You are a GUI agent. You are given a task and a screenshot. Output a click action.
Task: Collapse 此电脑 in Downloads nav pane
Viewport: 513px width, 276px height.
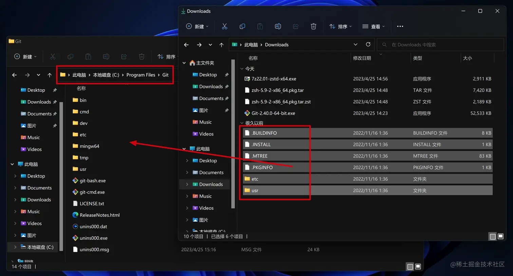[184, 149]
